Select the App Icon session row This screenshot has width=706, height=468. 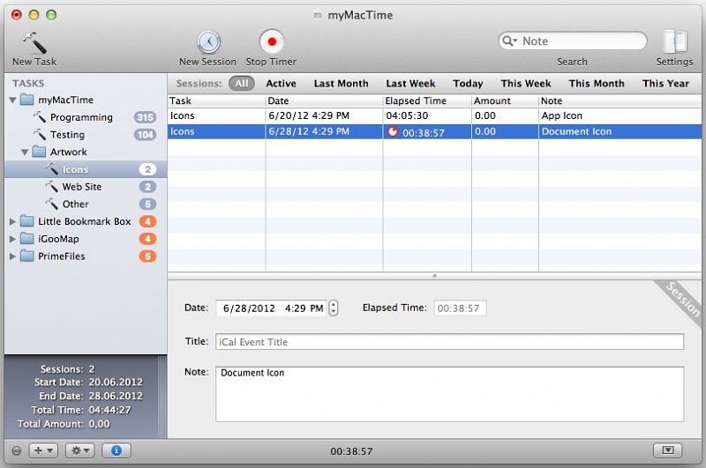[x=434, y=115]
